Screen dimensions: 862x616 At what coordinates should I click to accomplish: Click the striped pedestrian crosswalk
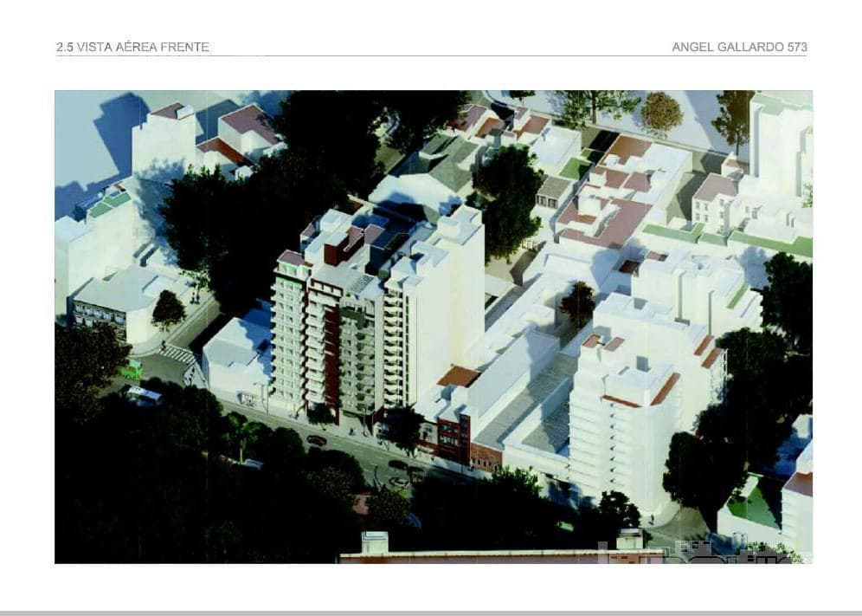click(x=179, y=353)
